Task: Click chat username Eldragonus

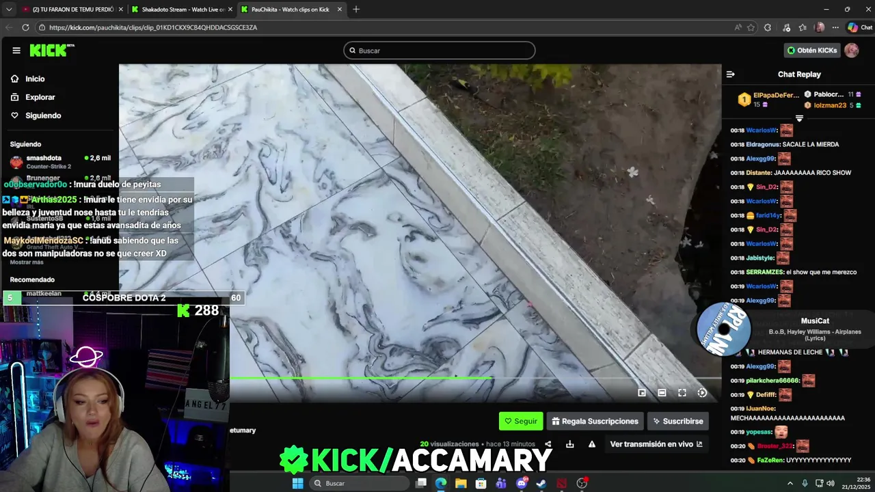Action: click(x=763, y=144)
